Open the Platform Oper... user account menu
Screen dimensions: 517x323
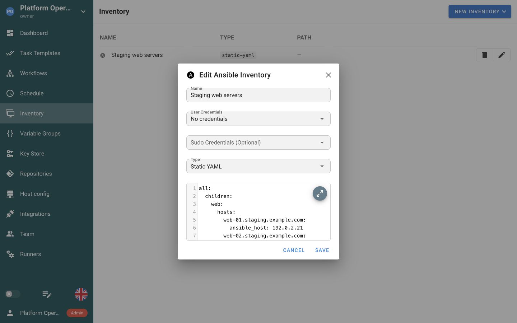[47, 313]
